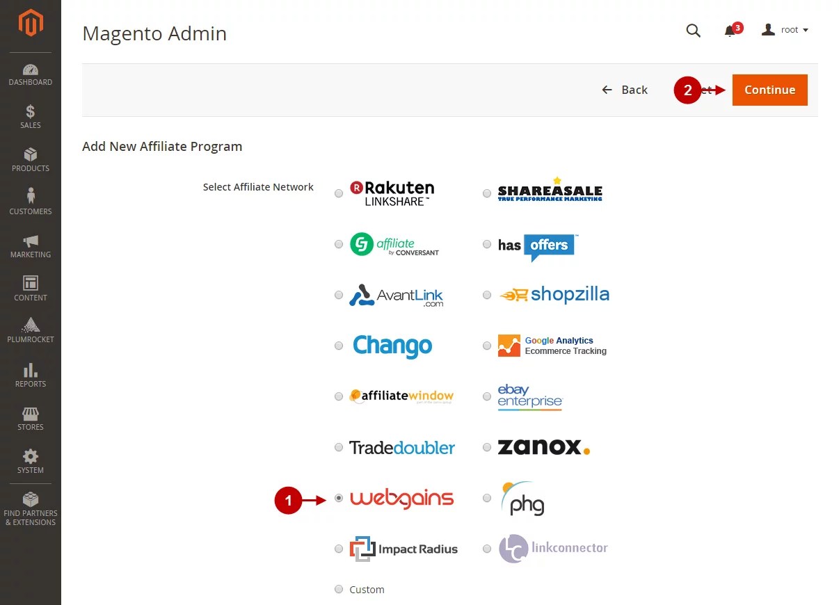839x605 pixels.
Task: Go back using the Back button
Action: (624, 90)
